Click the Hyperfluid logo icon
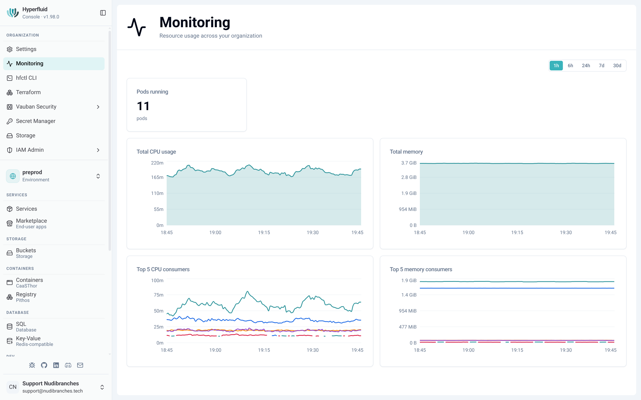Screen dimensions: 641x400 click(x=13, y=13)
